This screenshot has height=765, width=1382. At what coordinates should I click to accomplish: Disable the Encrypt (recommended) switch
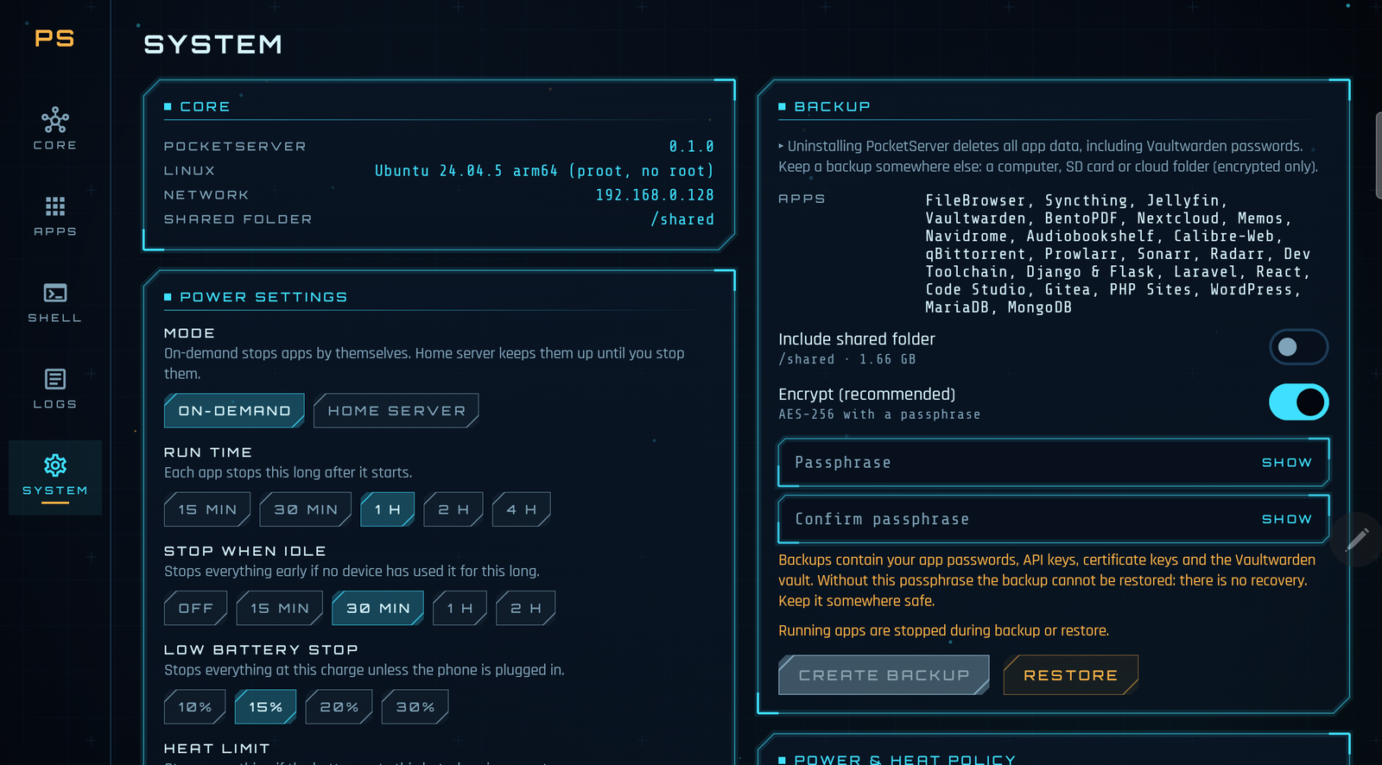(1298, 402)
